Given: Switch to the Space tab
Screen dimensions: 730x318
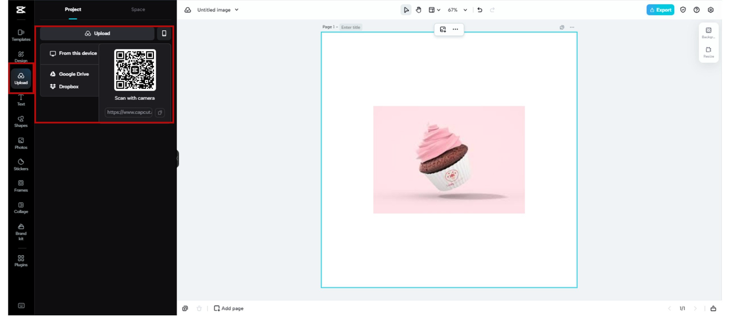Looking at the screenshot, I should (138, 10).
